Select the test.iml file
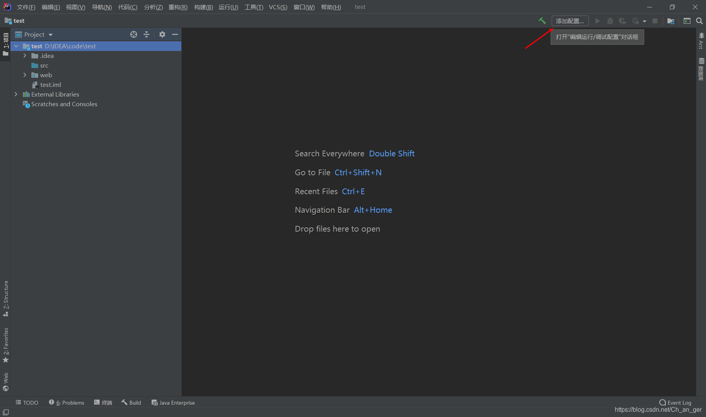 [96, 85]
